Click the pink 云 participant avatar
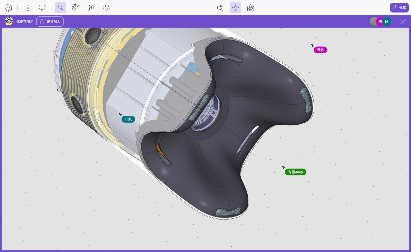This screenshot has height=252, width=411. [380, 22]
